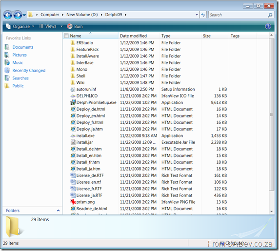Select the DELPHI.ICO file icon
The height and width of the screenshot is (251, 279).
(73, 96)
